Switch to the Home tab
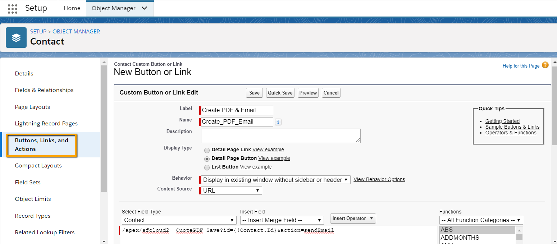Screen dimensions: 557x244 72,8
